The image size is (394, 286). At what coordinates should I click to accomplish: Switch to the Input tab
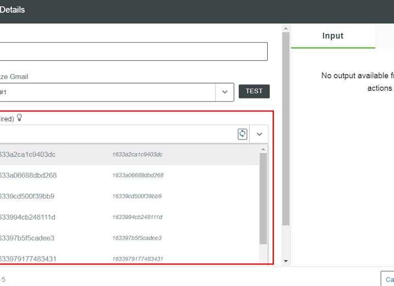coord(333,36)
